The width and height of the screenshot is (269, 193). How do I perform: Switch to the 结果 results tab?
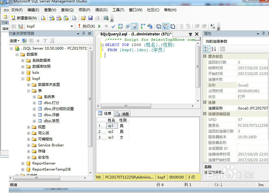click(105, 113)
